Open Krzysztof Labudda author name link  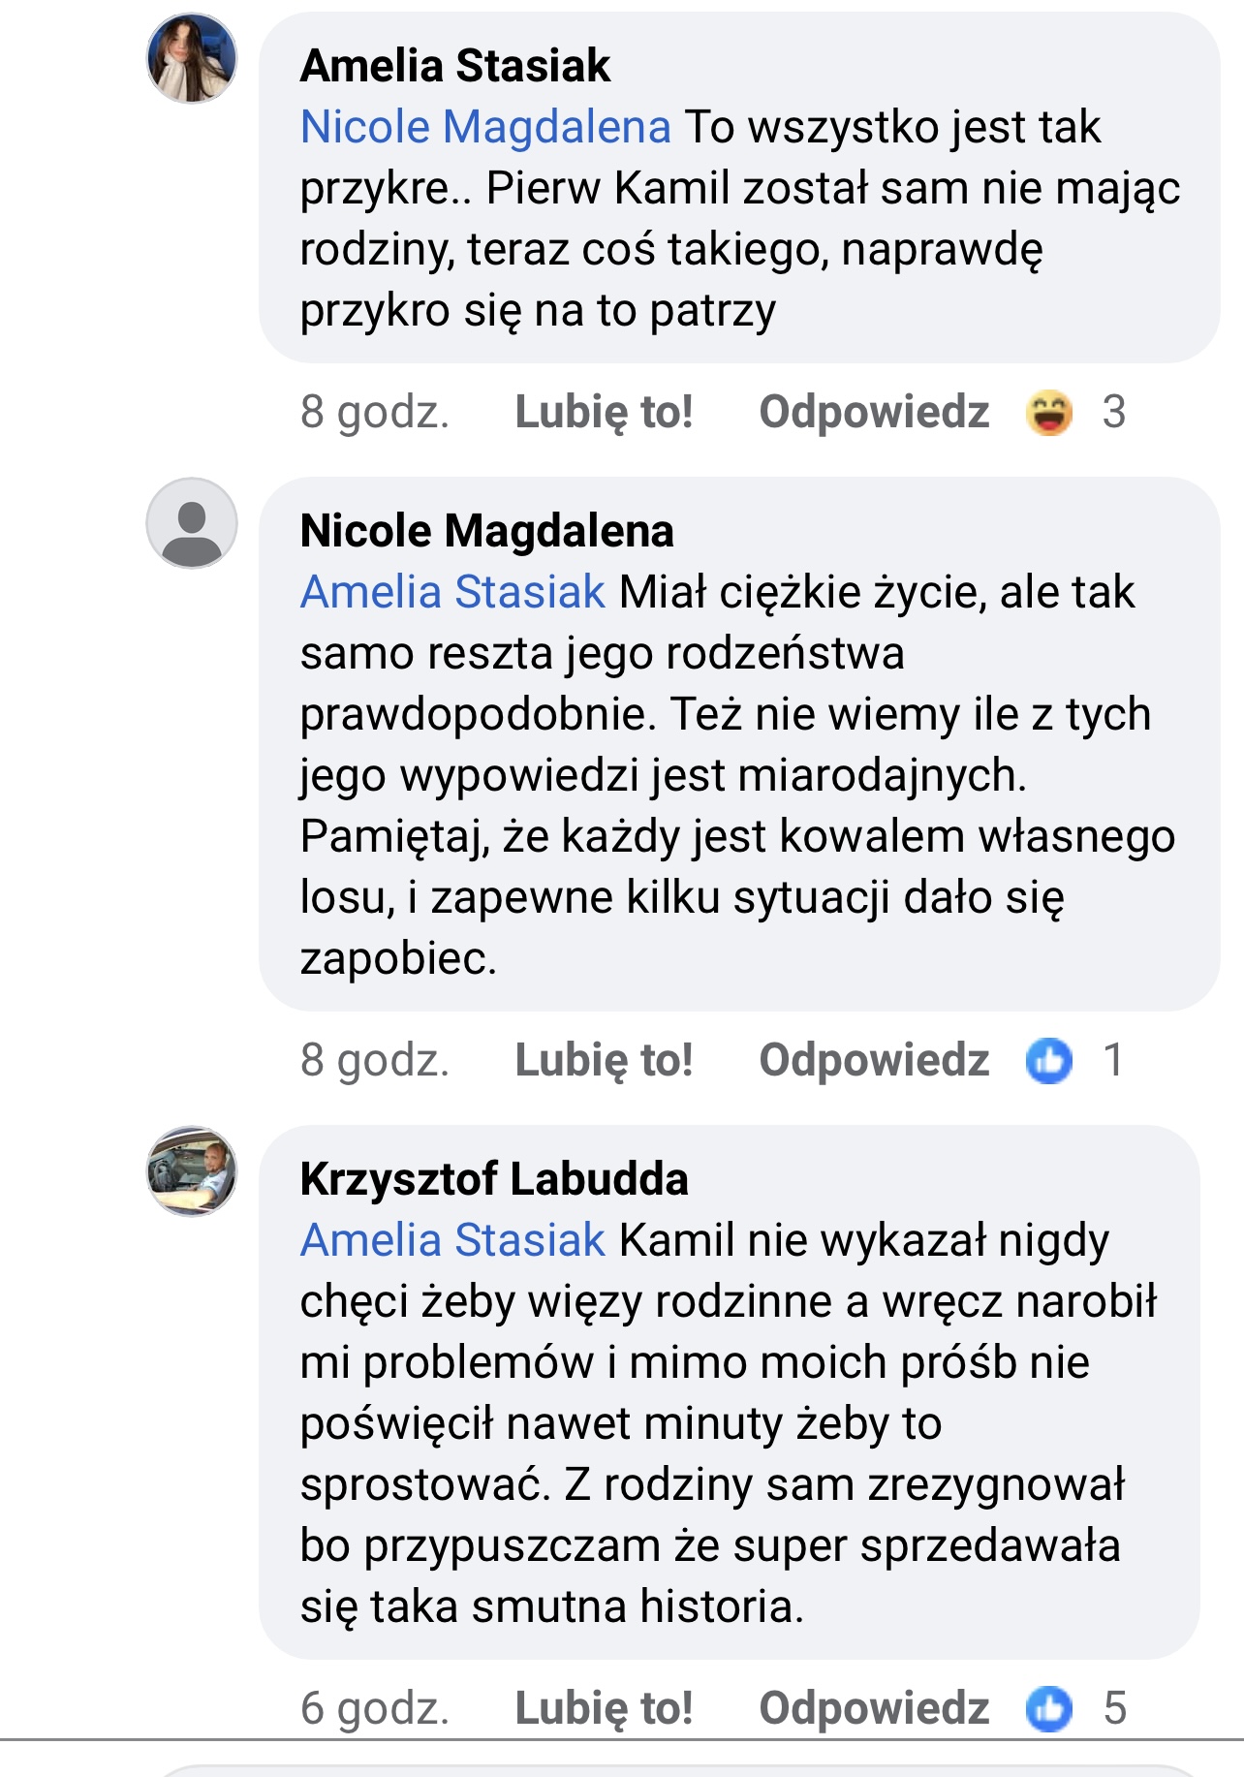(494, 1179)
